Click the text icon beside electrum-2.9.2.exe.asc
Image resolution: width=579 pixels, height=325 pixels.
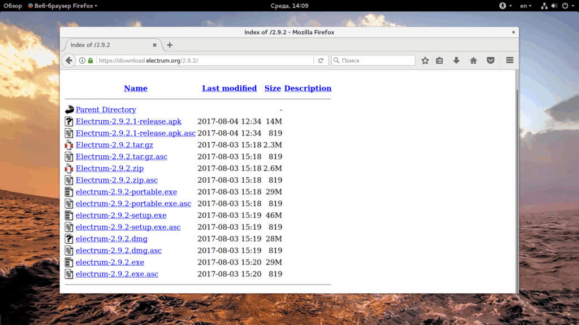(x=69, y=274)
